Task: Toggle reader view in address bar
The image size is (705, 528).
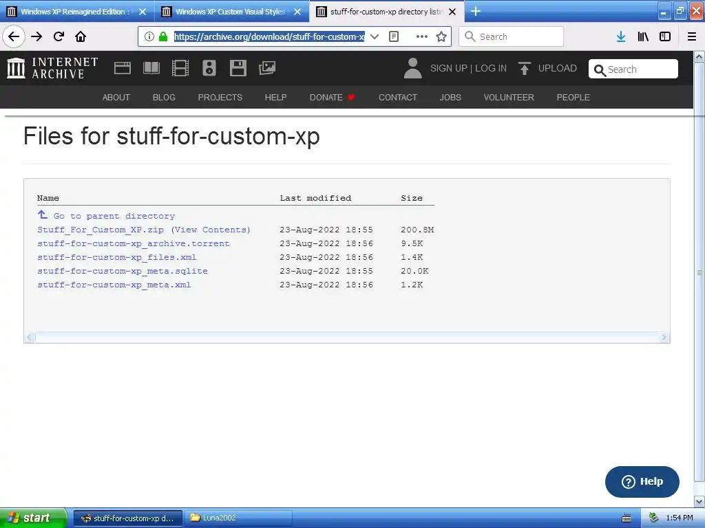Action: coord(393,36)
